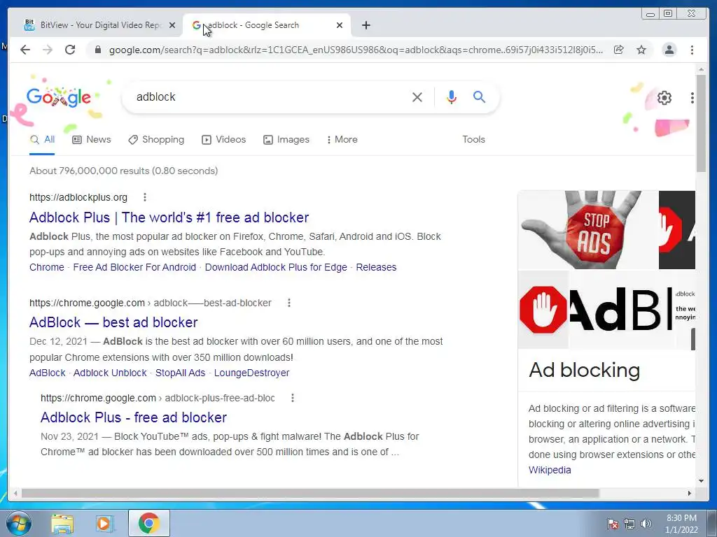Image resolution: width=717 pixels, height=537 pixels.
Task: Open Action Center flag in system tray
Action: click(x=613, y=524)
